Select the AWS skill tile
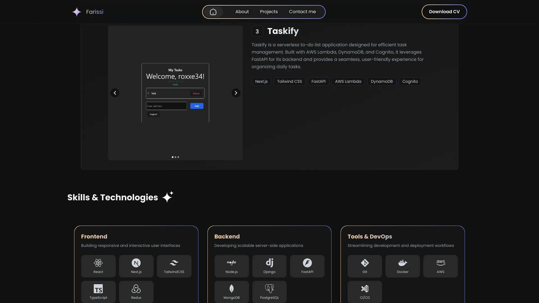Screen dimensions: 539x303 [x=440, y=266]
